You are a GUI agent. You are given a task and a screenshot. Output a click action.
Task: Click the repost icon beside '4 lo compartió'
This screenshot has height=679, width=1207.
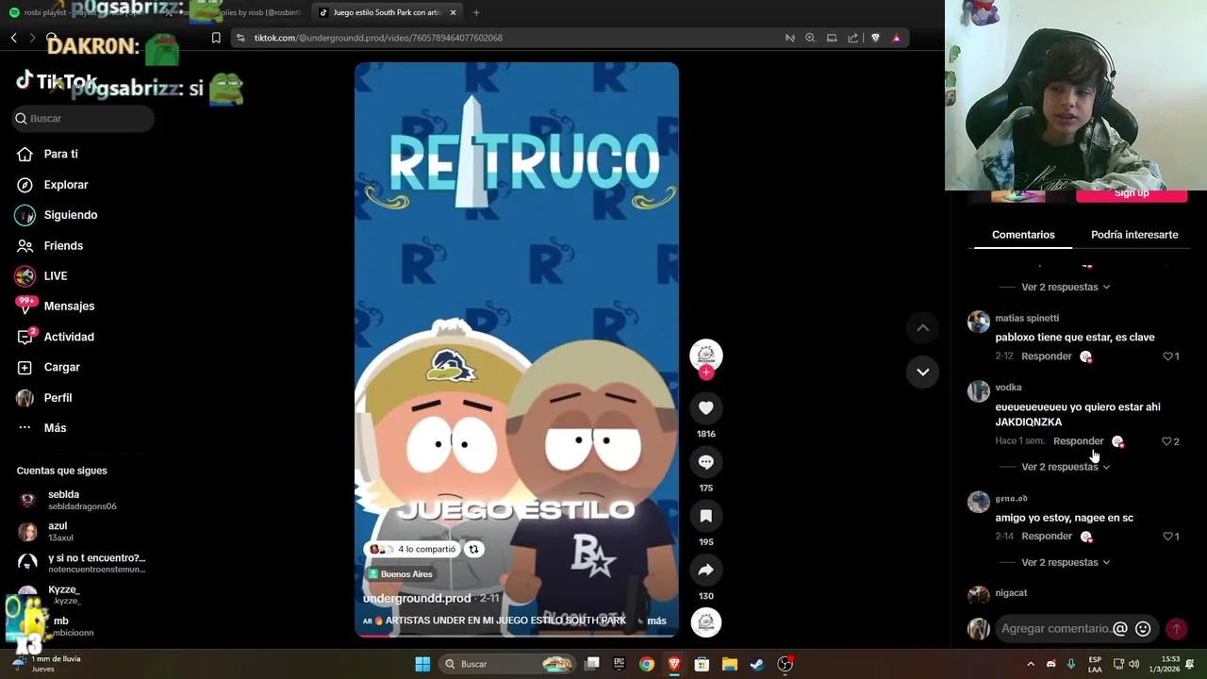(x=473, y=549)
